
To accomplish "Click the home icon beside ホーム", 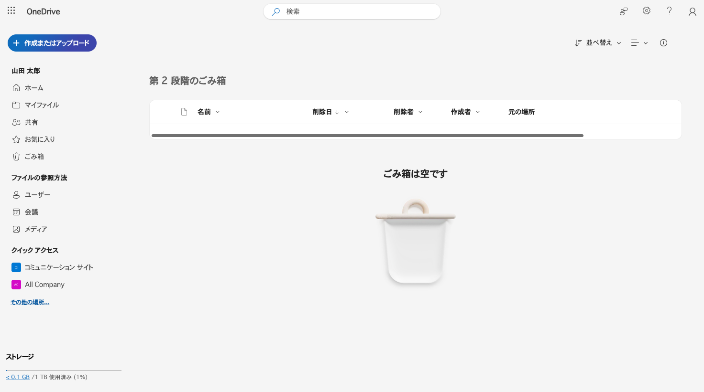I will [x=16, y=88].
